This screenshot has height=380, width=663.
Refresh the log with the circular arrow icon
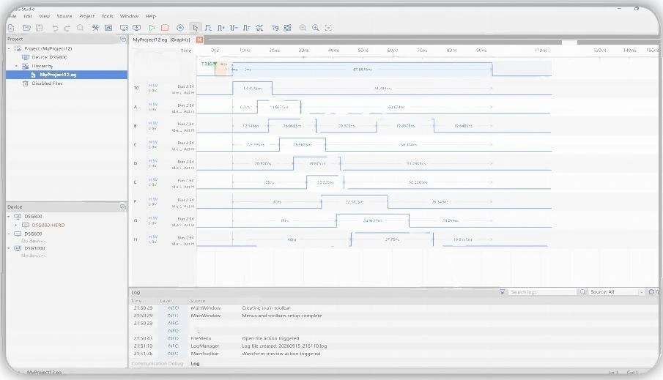pyautogui.click(x=651, y=292)
